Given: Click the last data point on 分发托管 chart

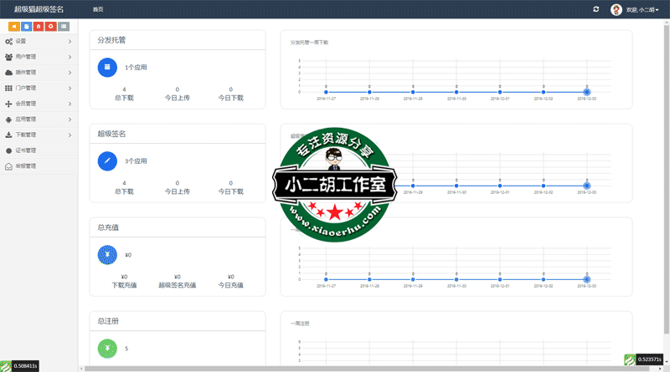Looking at the screenshot, I should click(x=587, y=92).
